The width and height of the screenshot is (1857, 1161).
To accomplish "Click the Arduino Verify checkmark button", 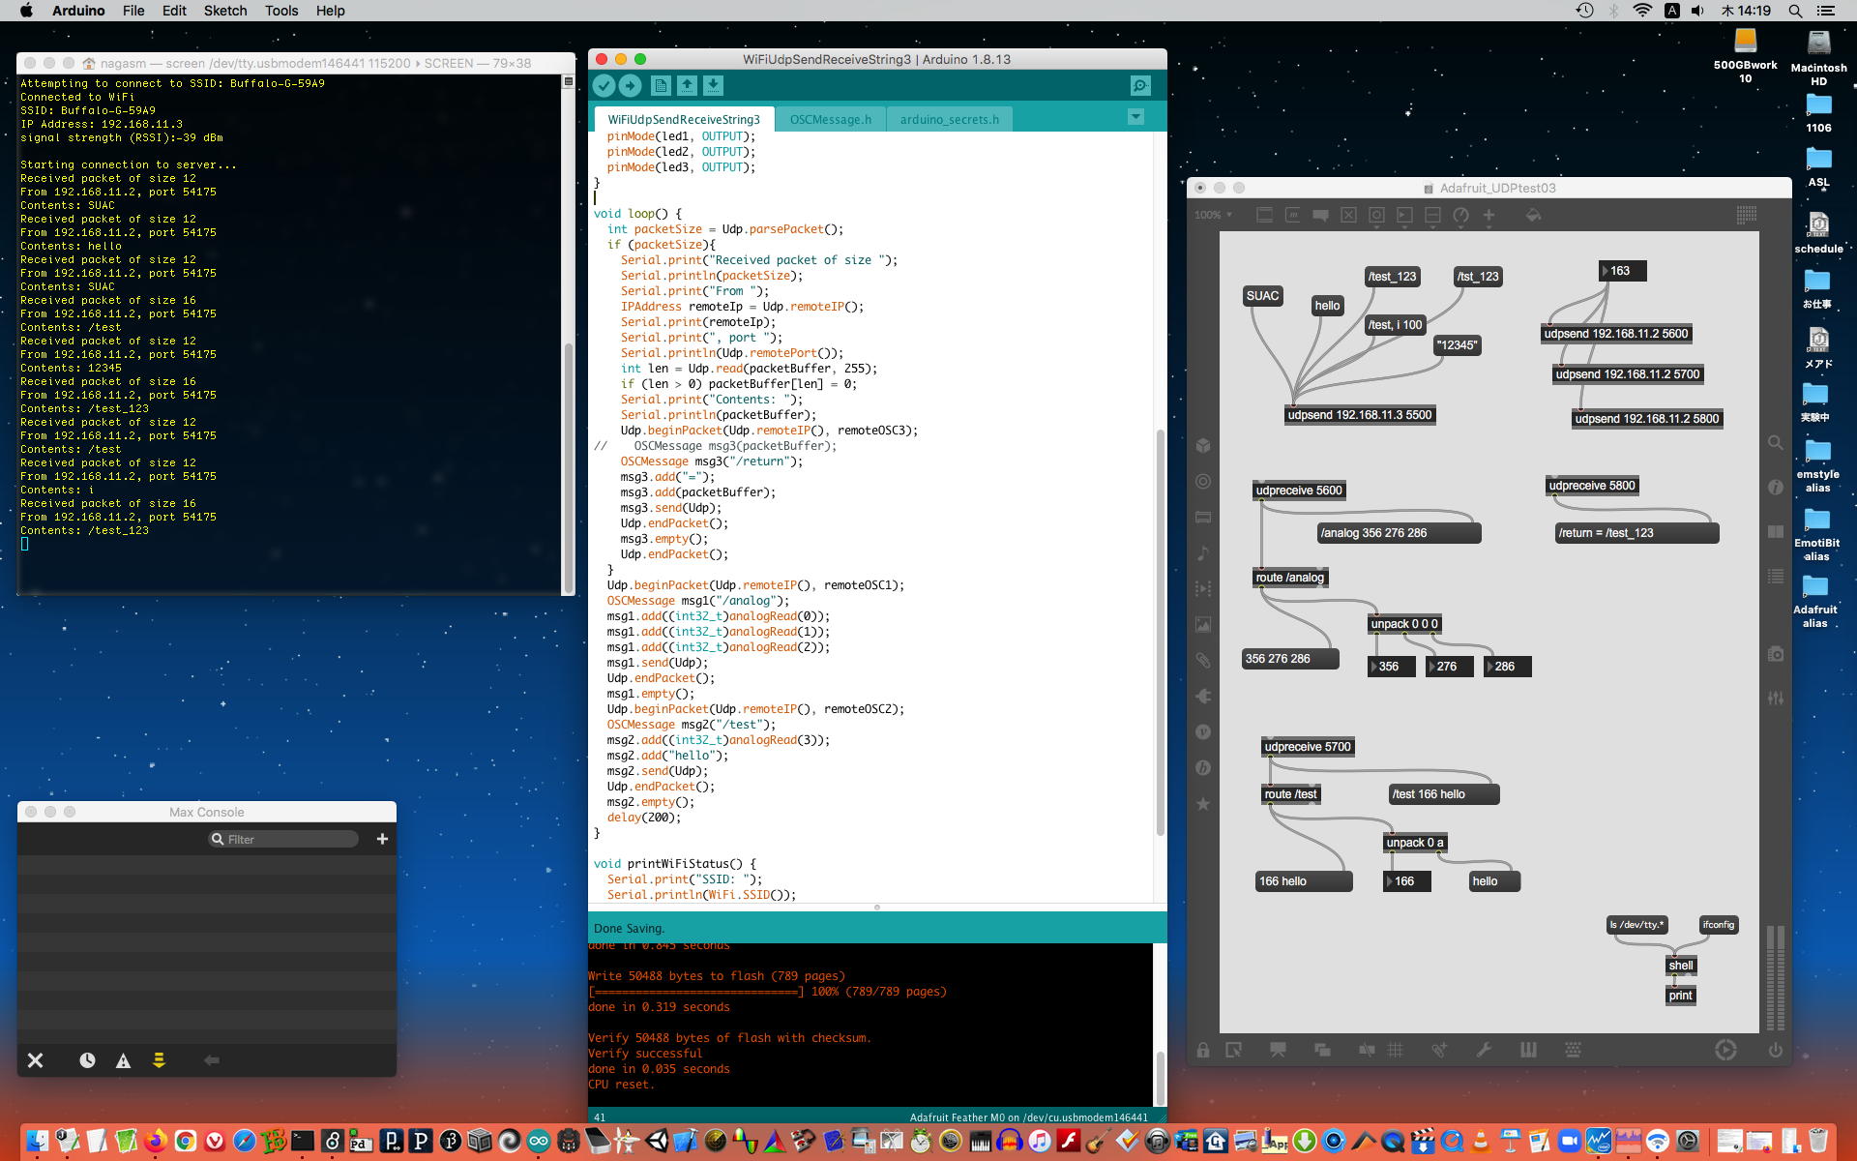I will point(604,86).
